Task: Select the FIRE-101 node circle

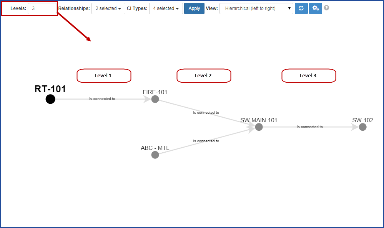Action: pos(155,99)
